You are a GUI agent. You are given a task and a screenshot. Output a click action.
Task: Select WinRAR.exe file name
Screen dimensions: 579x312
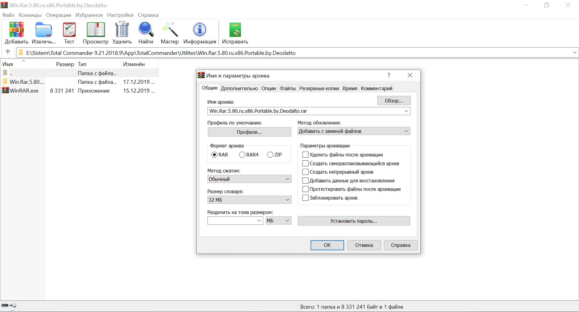[24, 91]
